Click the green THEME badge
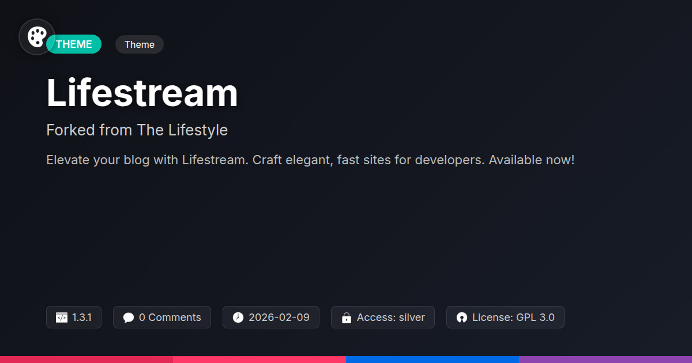 [x=74, y=44]
